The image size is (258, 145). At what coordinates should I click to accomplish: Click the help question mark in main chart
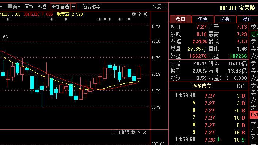click(x=140, y=14)
